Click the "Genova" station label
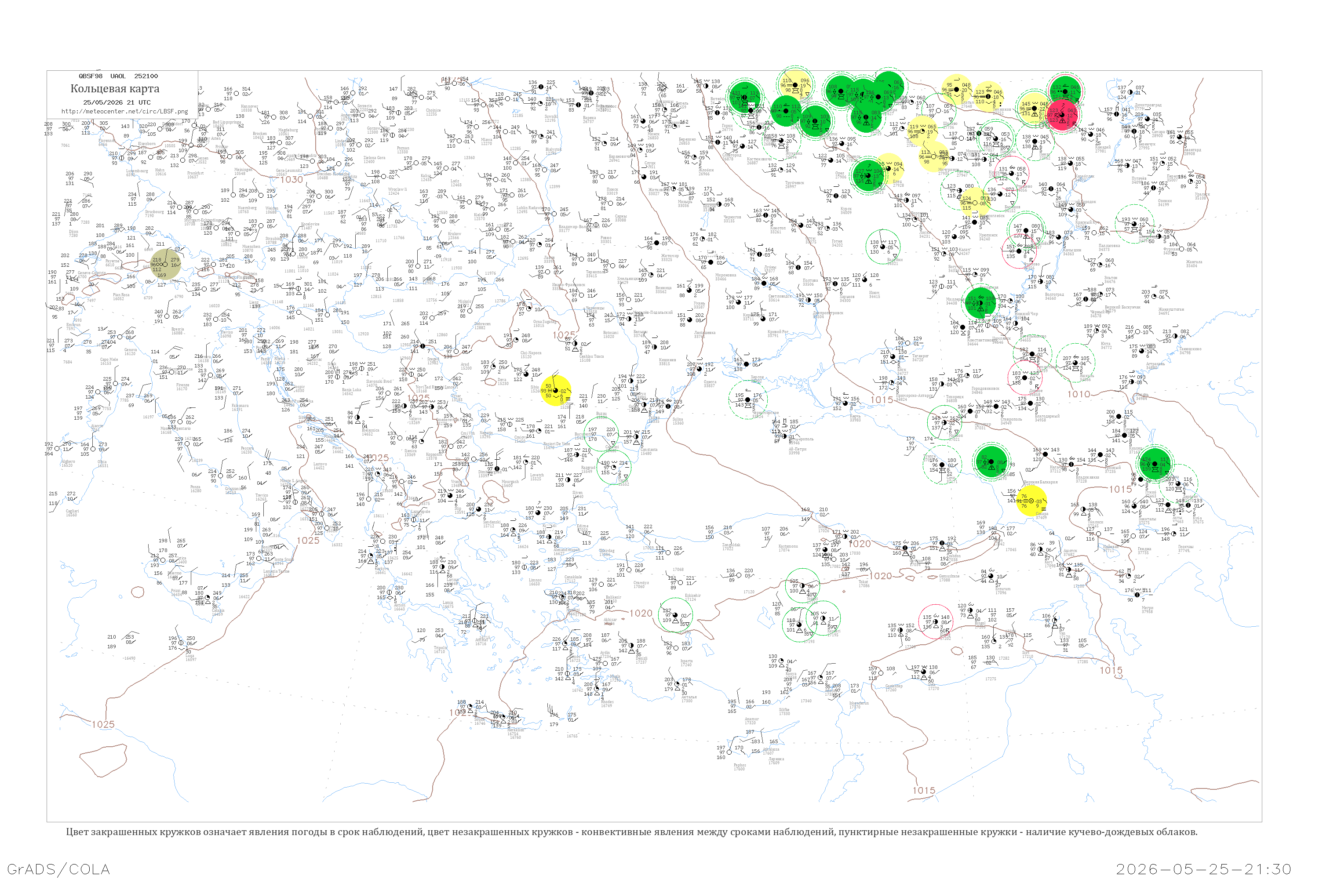The height and width of the screenshot is (879, 1319). [130, 350]
